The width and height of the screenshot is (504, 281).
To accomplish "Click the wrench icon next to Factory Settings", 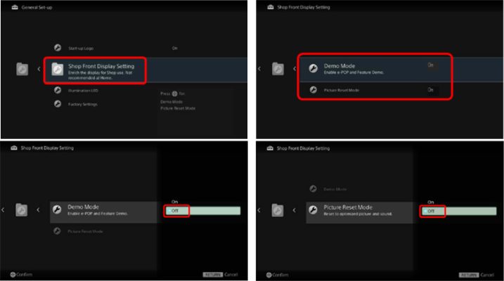I will pos(58,104).
